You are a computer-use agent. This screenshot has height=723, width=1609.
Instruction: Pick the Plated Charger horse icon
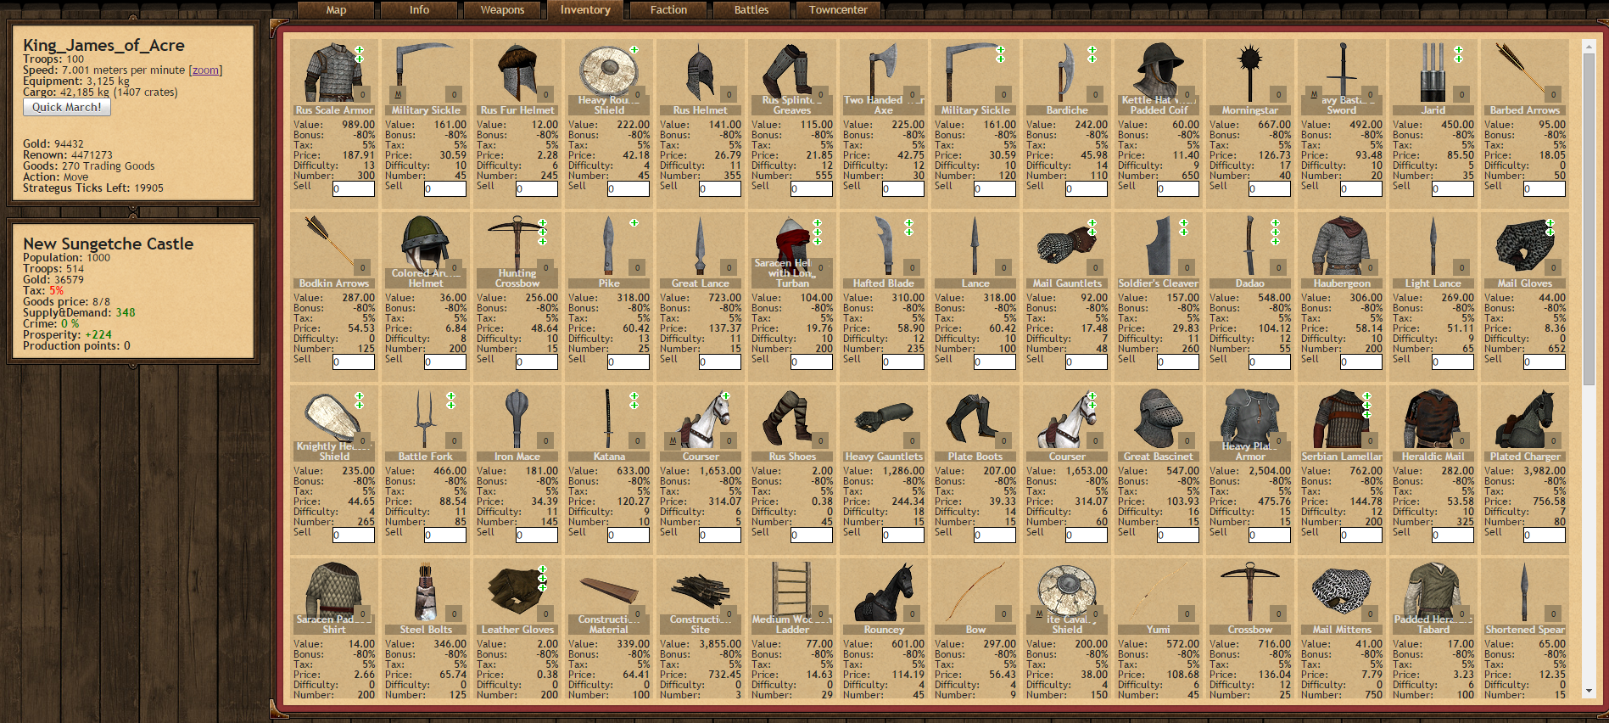click(1525, 419)
